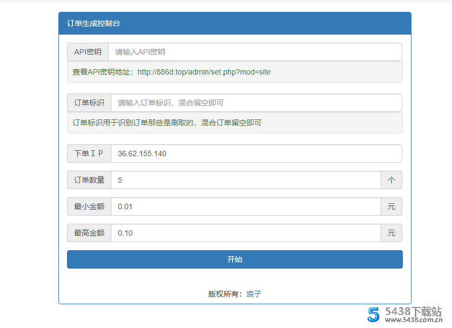
Task: Click the API密钥 input field
Action: (x=254, y=52)
